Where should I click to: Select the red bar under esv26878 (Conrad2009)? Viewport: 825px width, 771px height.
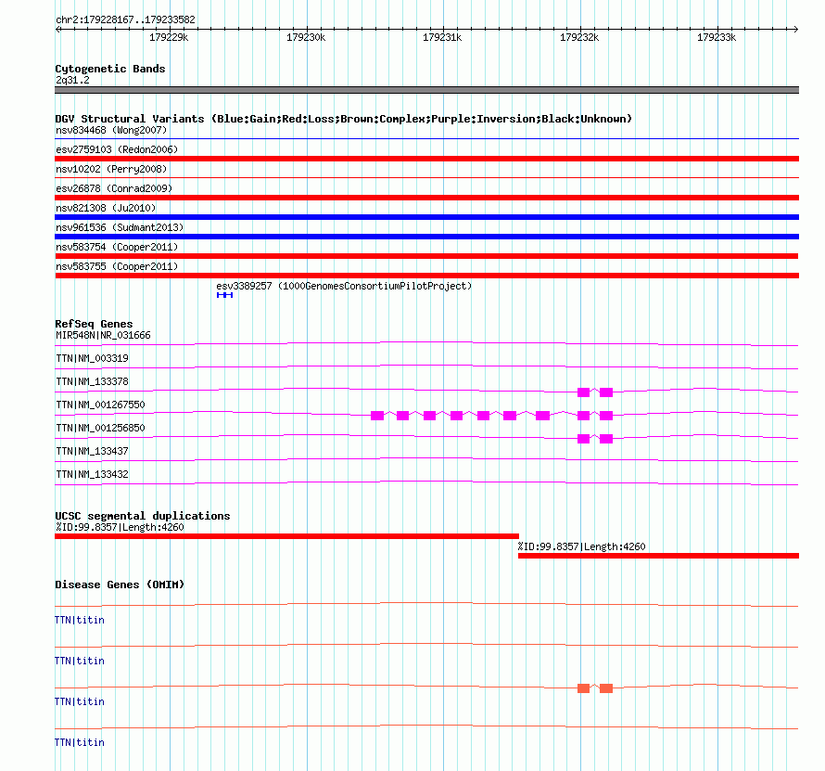426,198
